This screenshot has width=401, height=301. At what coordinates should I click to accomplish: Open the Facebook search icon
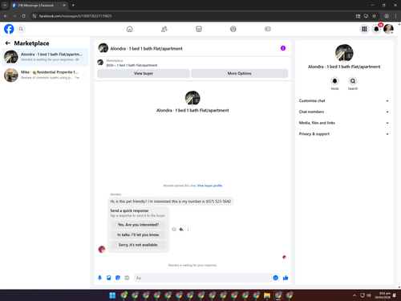[21, 29]
